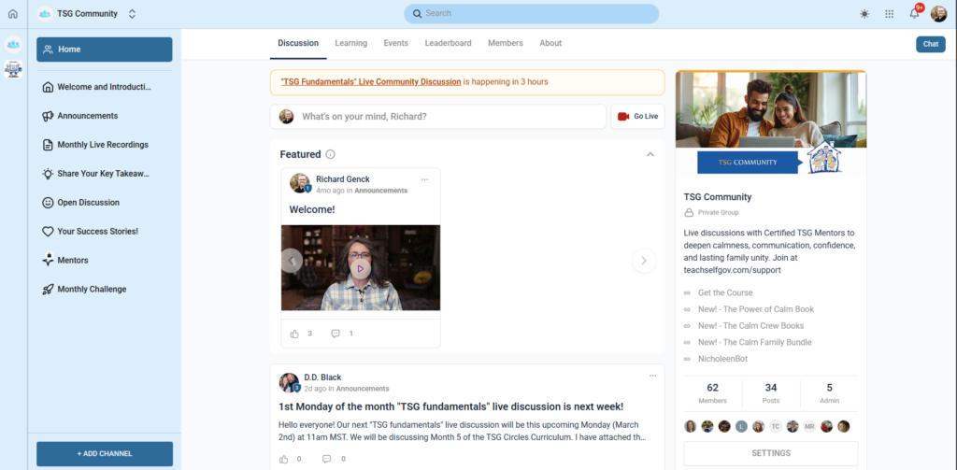The height and width of the screenshot is (470, 957).
Task: Open Get the Course link
Action: click(725, 293)
